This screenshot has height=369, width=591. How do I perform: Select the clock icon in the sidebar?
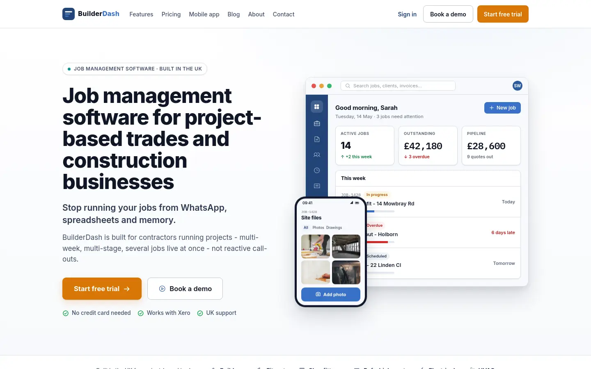(317, 171)
